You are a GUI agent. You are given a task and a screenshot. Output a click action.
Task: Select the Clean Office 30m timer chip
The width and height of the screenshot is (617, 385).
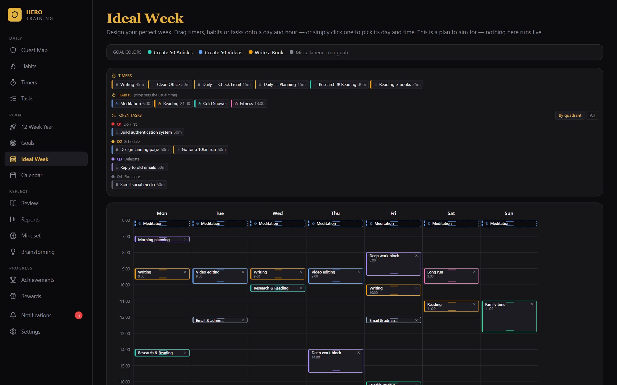tap(170, 84)
